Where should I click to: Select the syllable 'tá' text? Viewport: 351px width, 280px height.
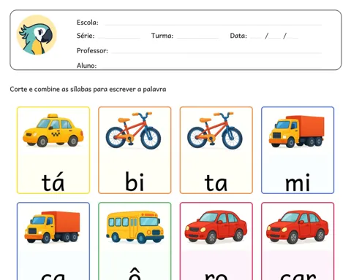tap(53, 182)
